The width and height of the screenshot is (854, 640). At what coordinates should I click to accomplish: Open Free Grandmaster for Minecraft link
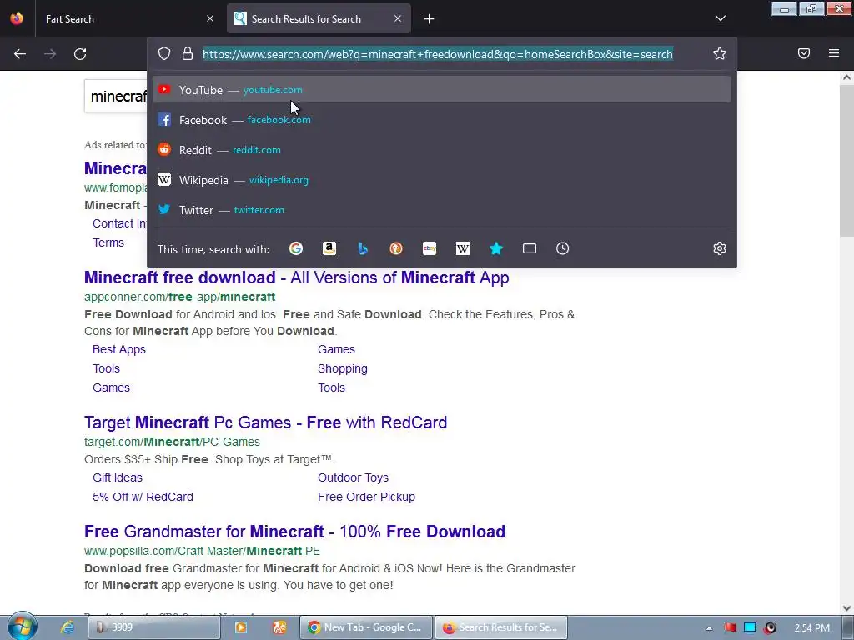click(294, 532)
